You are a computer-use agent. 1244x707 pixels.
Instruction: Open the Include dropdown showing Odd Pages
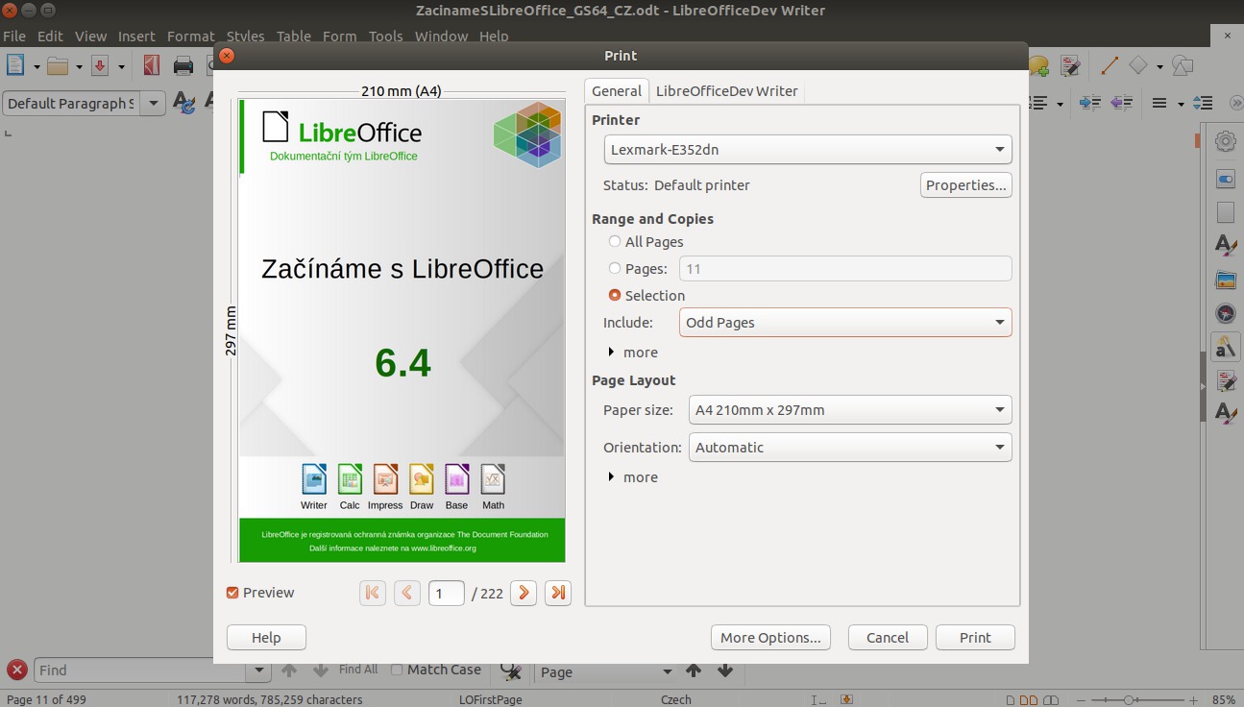coord(845,322)
